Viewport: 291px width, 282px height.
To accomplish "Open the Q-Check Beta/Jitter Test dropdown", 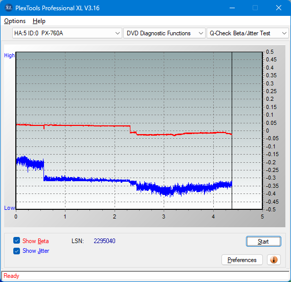I will tap(248, 33).
